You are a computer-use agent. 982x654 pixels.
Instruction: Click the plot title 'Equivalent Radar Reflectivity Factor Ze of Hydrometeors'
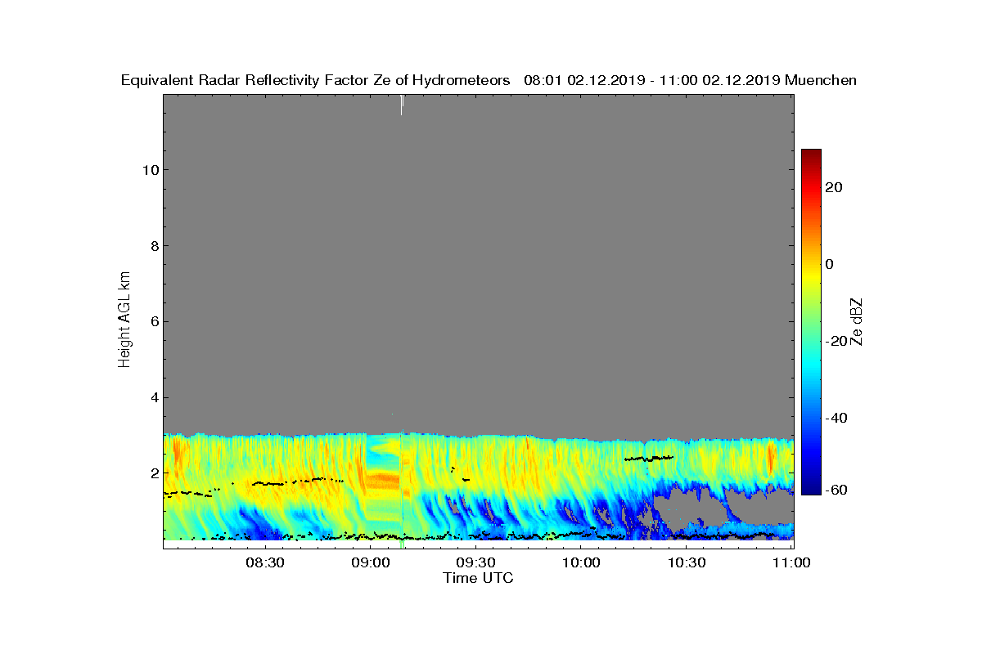point(316,80)
